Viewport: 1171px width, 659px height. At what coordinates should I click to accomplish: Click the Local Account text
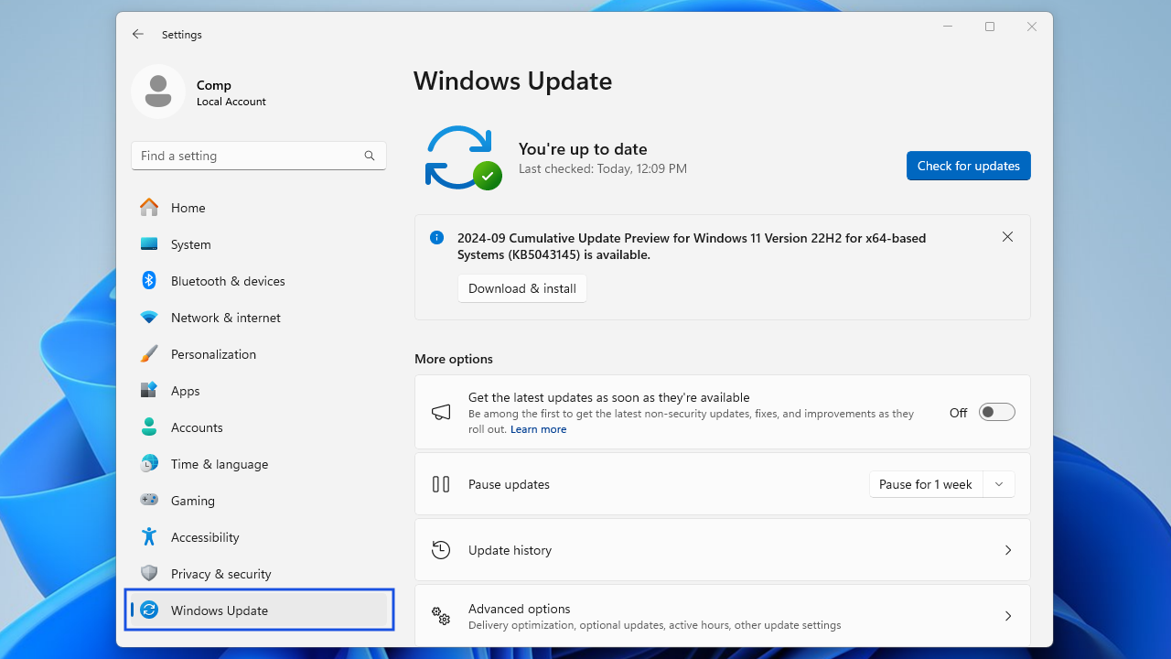[231, 102]
